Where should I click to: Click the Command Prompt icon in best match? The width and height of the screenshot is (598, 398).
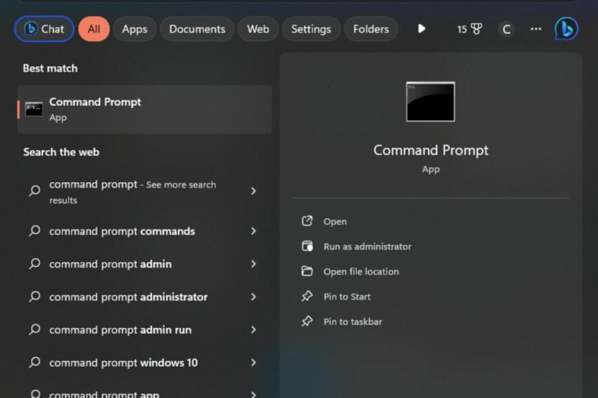(34, 109)
